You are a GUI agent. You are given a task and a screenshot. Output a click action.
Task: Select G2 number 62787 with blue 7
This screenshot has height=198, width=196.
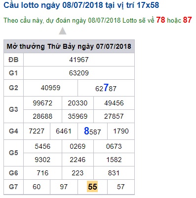106,88
